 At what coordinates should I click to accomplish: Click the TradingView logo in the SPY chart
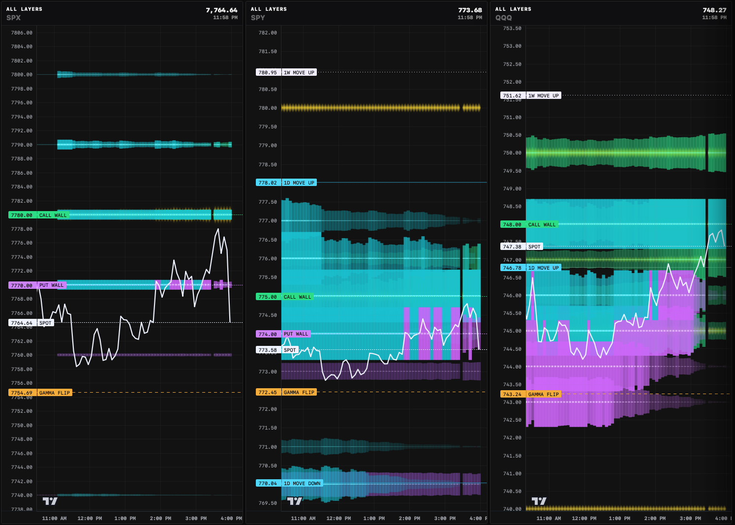pyautogui.click(x=295, y=501)
